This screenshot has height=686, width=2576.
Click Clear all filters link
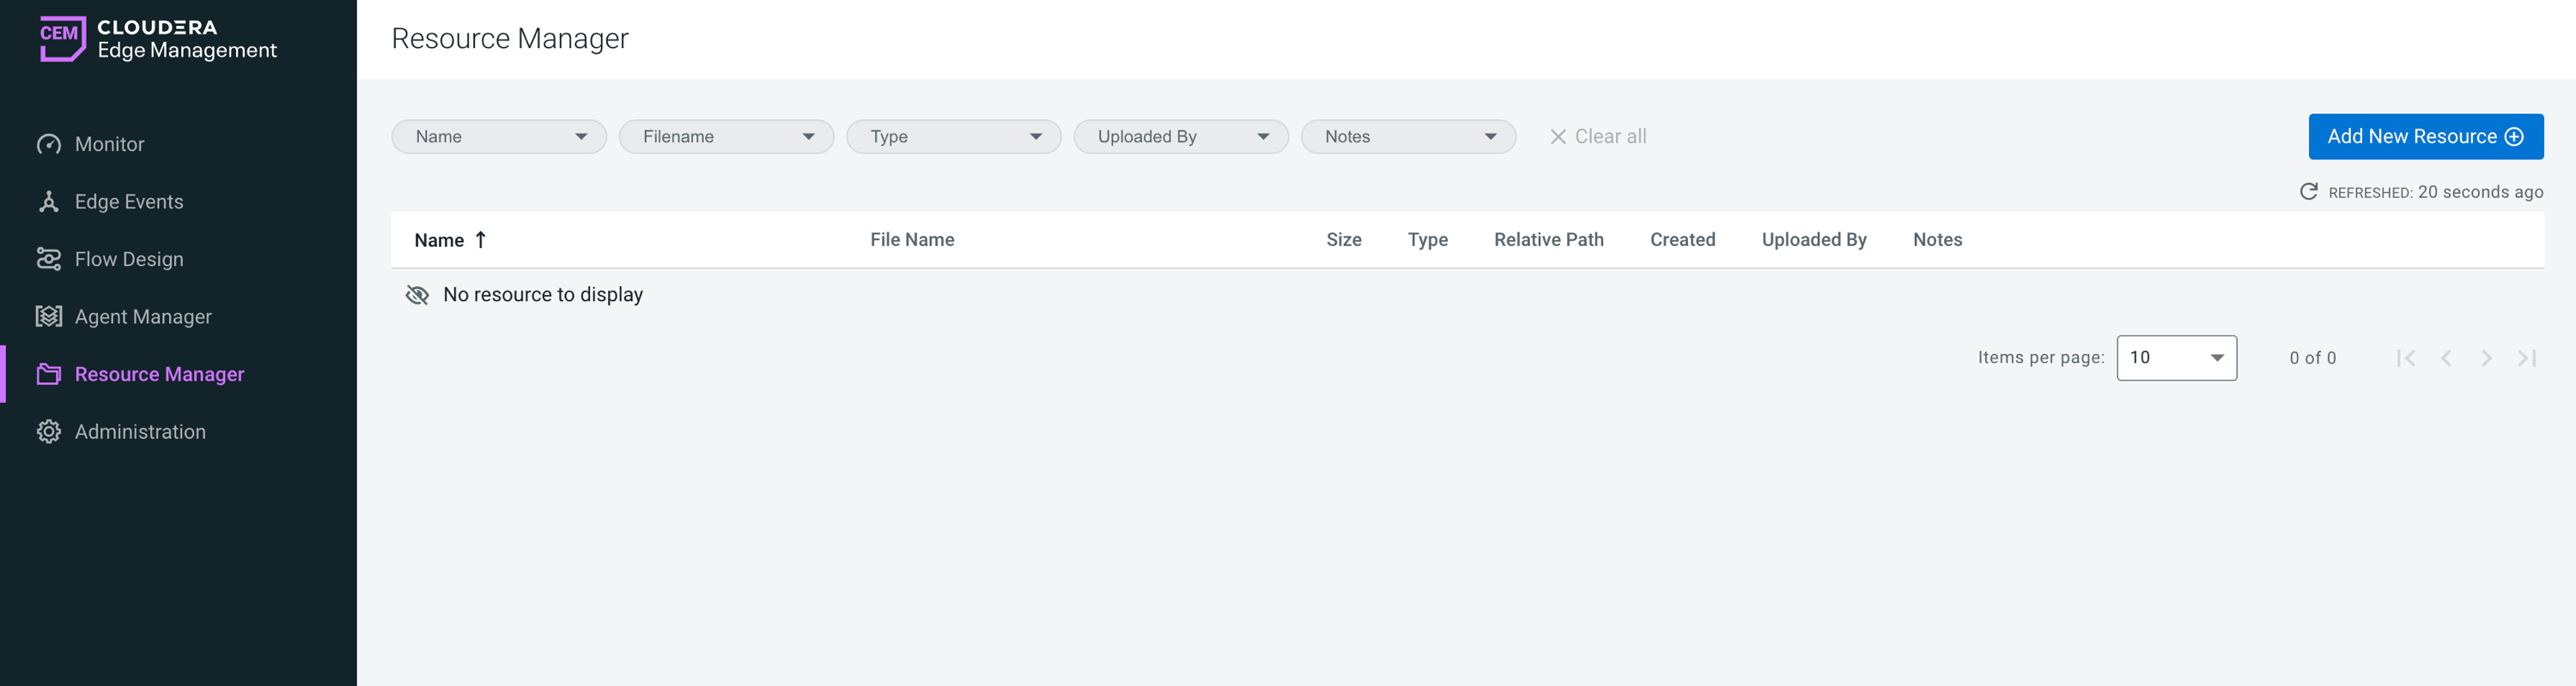(x=1598, y=137)
